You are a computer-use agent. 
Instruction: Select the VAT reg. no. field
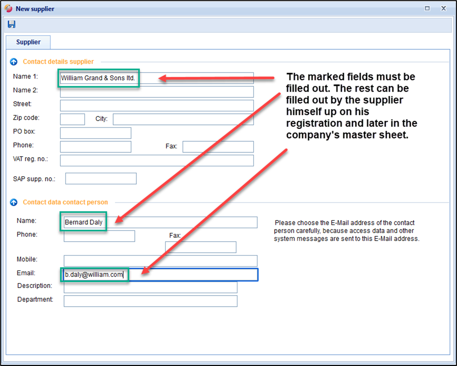click(x=157, y=161)
